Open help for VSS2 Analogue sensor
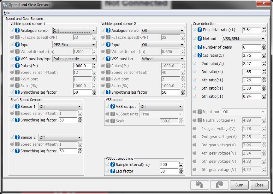This screenshot has height=194, width=273. (x=108, y=31)
